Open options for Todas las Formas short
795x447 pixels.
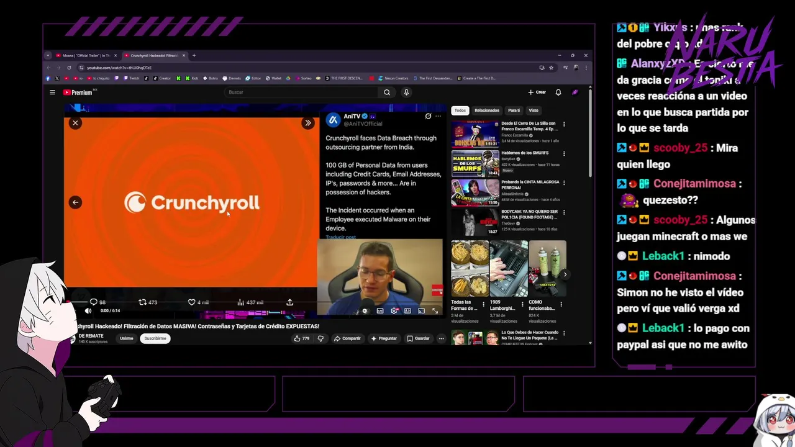[x=484, y=304]
